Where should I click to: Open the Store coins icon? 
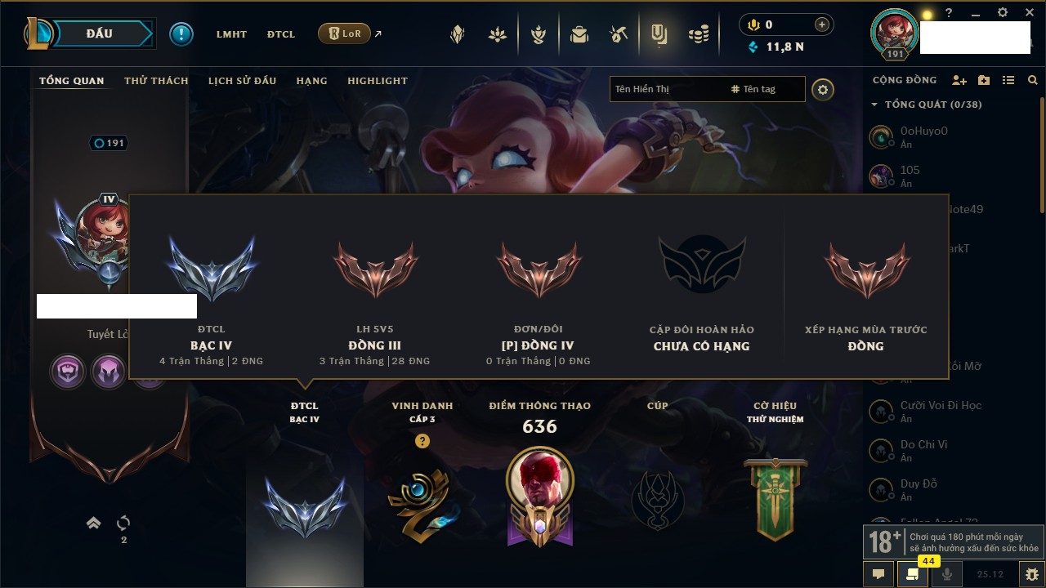pyautogui.click(x=698, y=34)
